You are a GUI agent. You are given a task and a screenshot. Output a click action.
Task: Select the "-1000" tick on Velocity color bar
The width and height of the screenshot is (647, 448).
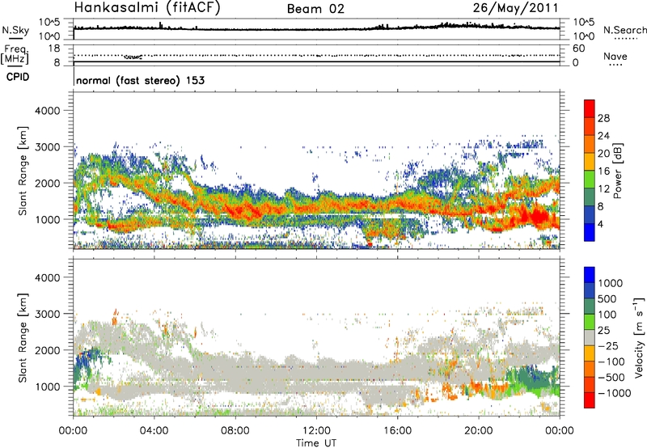[615, 393]
